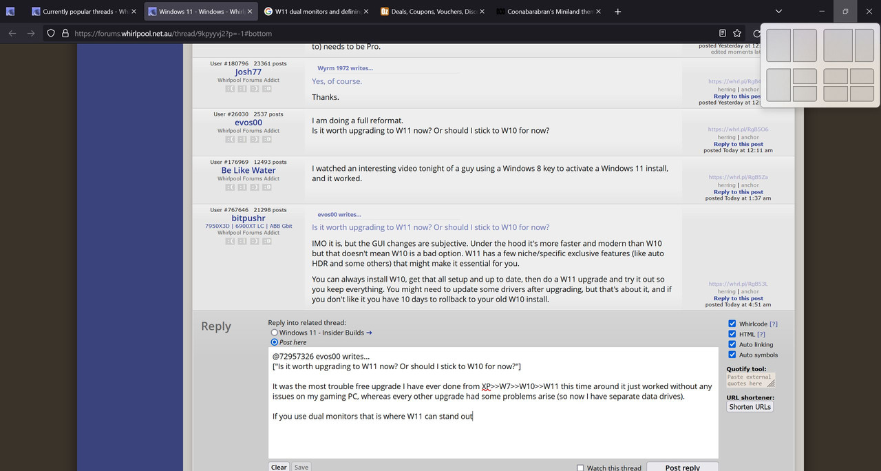
Task: Open short link https://whrl.pl/RgB5O6
Action: (739, 129)
